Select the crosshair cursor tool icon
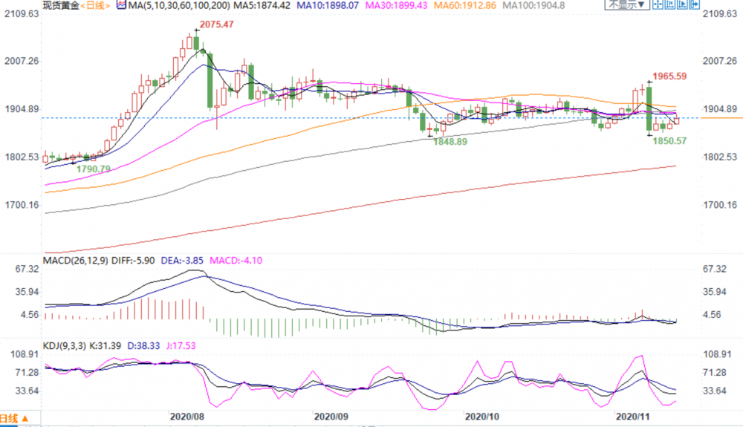 coord(658,4)
